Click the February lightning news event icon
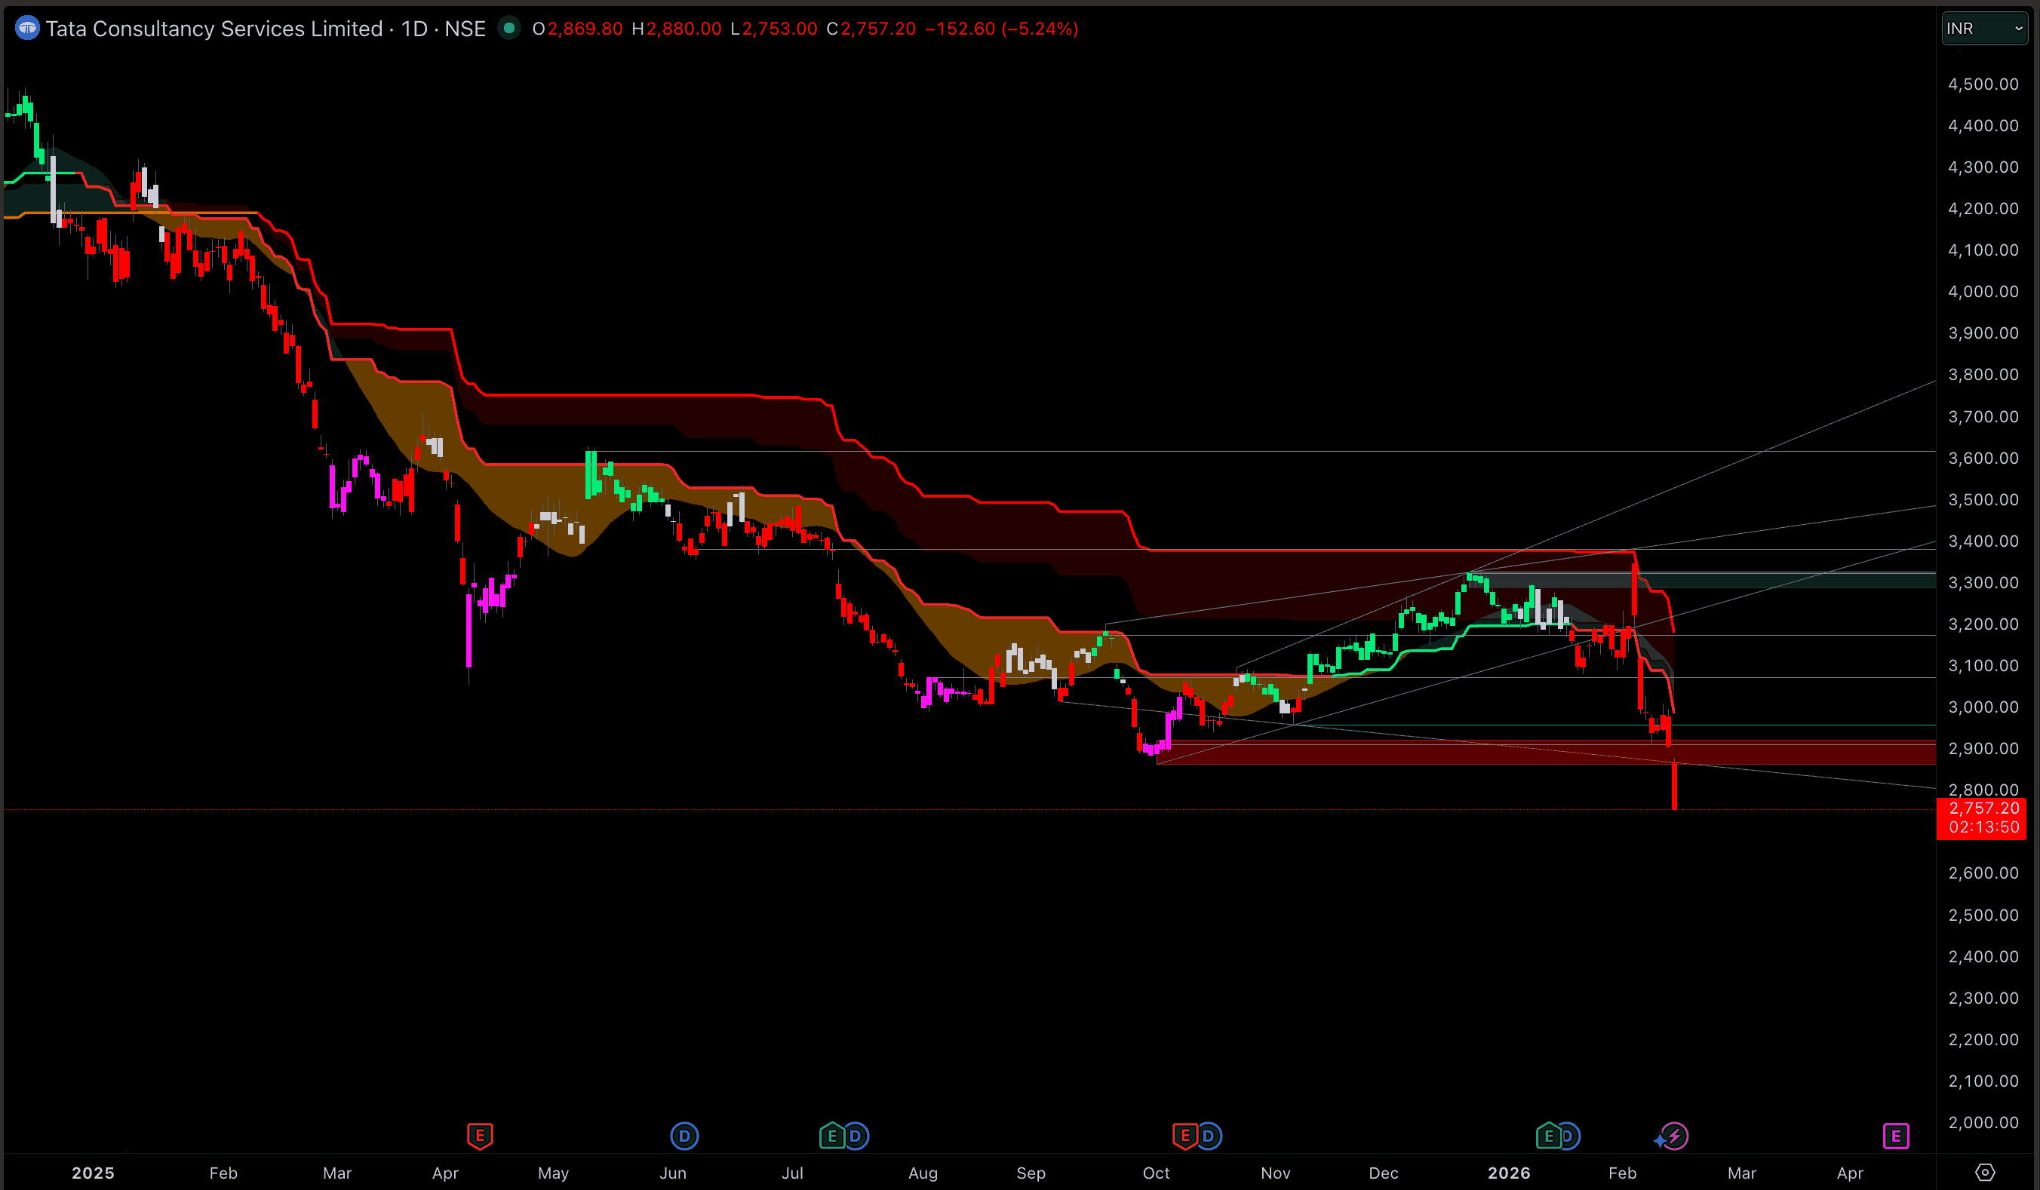The height and width of the screenshot is (1190, 2040). pos(1674,1136)
